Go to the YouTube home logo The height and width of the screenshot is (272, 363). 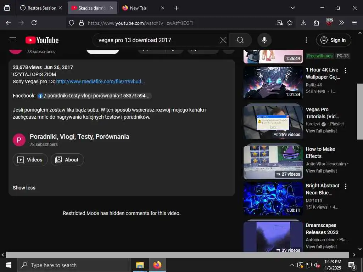click(42, 40)
